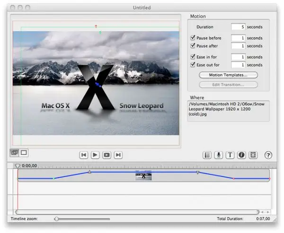284x233 pixels.
Task: Select the overlapping frames view mode icon
Action: coord(14,153)
